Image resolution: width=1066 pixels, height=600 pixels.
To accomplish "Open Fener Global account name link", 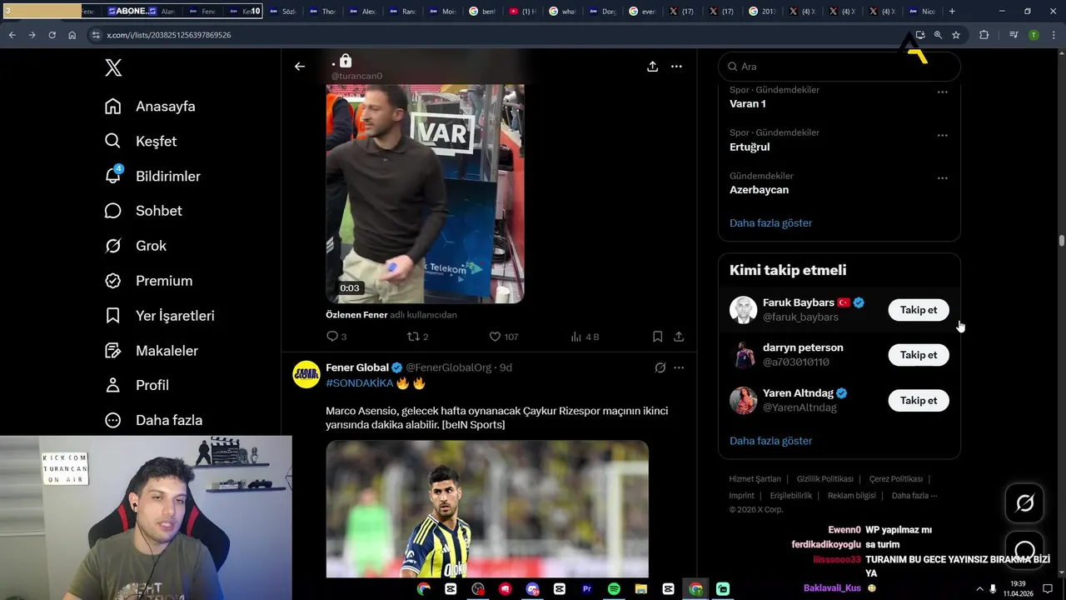I will point(357,367).
